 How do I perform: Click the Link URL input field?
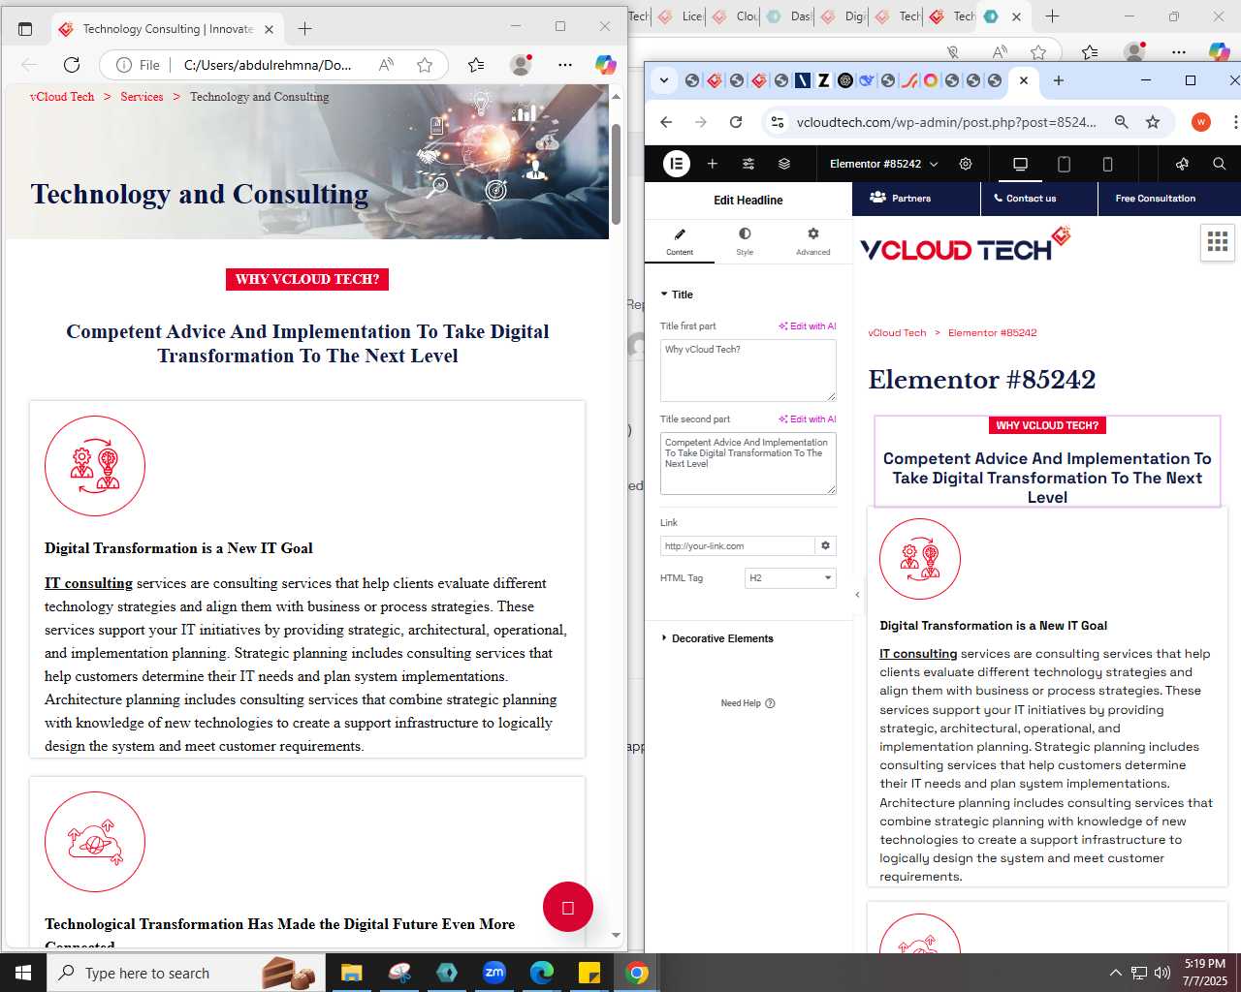click(x=737, y=545)
